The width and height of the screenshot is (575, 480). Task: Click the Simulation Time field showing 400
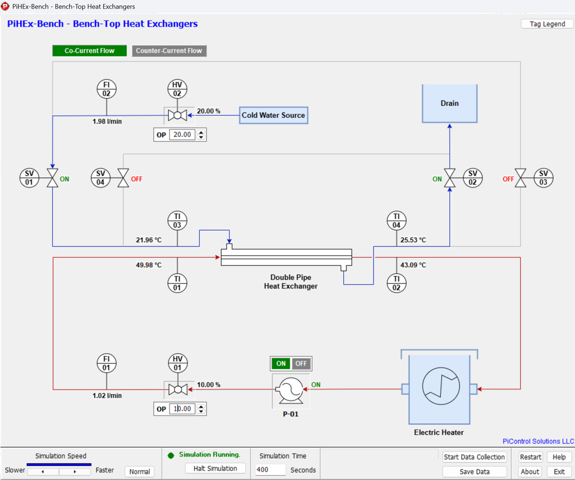click(270, 470)
